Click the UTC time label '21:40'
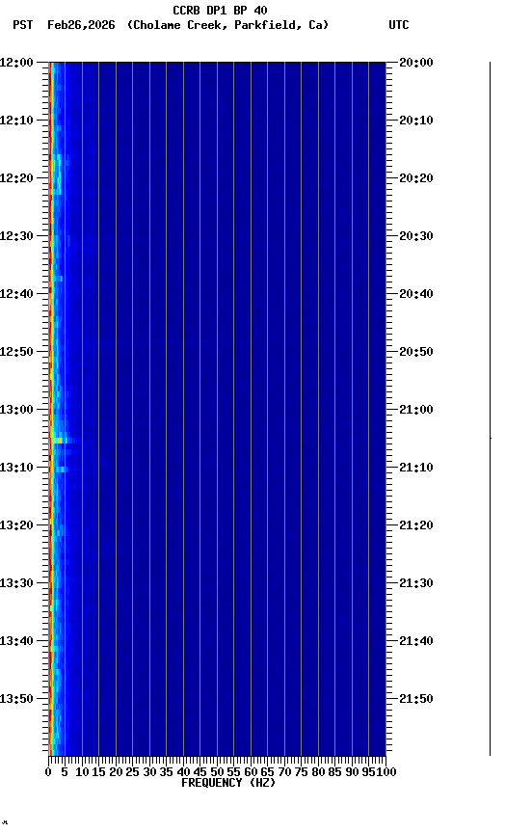 [416, 641]
